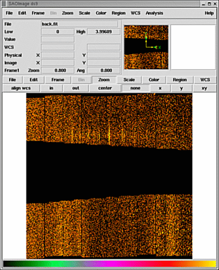Click the zoom in button
The image size is (219, 270).
point(51,88)
